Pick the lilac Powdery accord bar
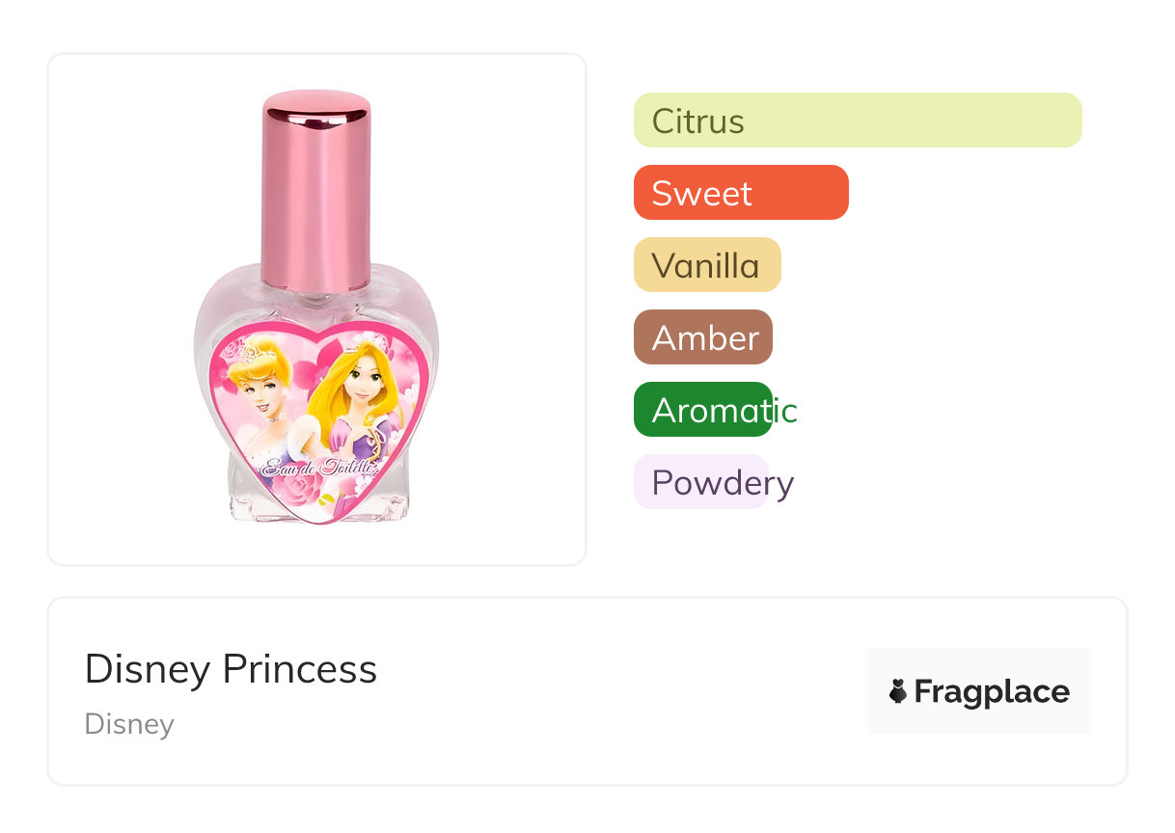Image resolution: width=1175 pixels, height=833 pixels. point(700,482)
